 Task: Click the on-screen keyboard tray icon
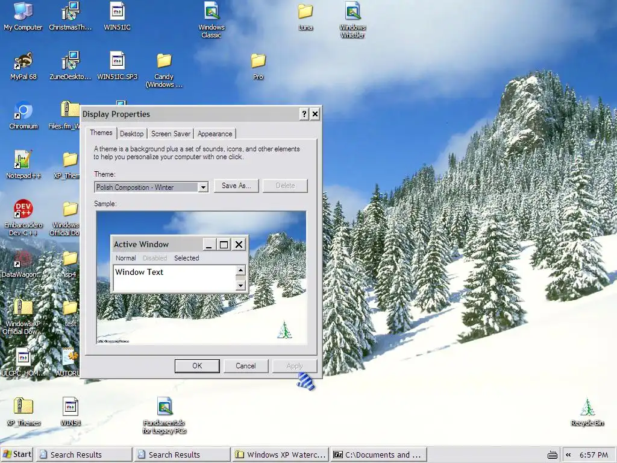tap(553, 455)
